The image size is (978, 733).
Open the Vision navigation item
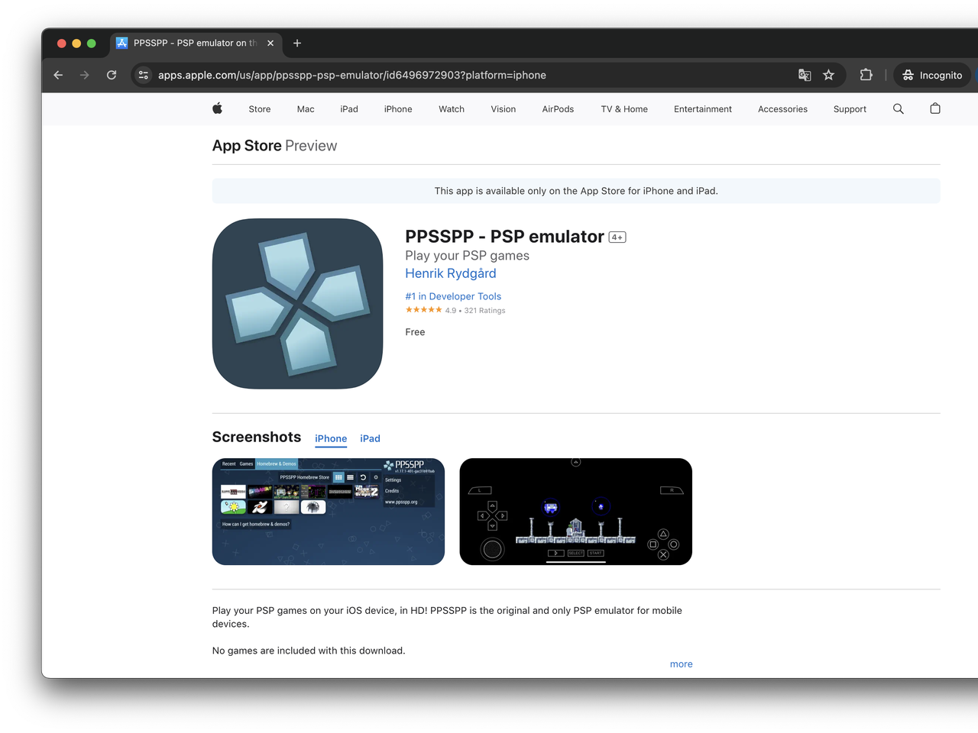(x=504, y=109)
